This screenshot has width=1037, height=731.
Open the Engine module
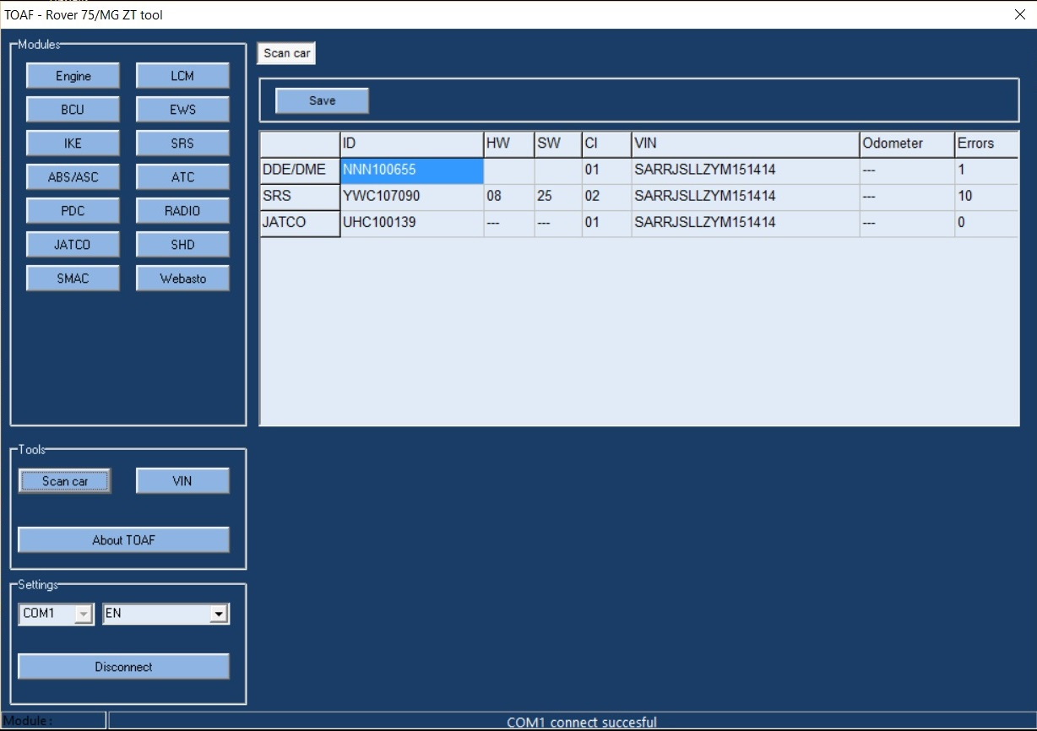point(73,76)
